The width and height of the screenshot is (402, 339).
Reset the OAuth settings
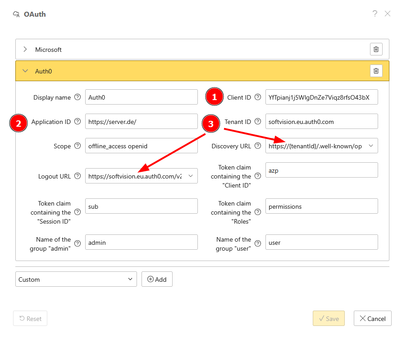point(30,318)
